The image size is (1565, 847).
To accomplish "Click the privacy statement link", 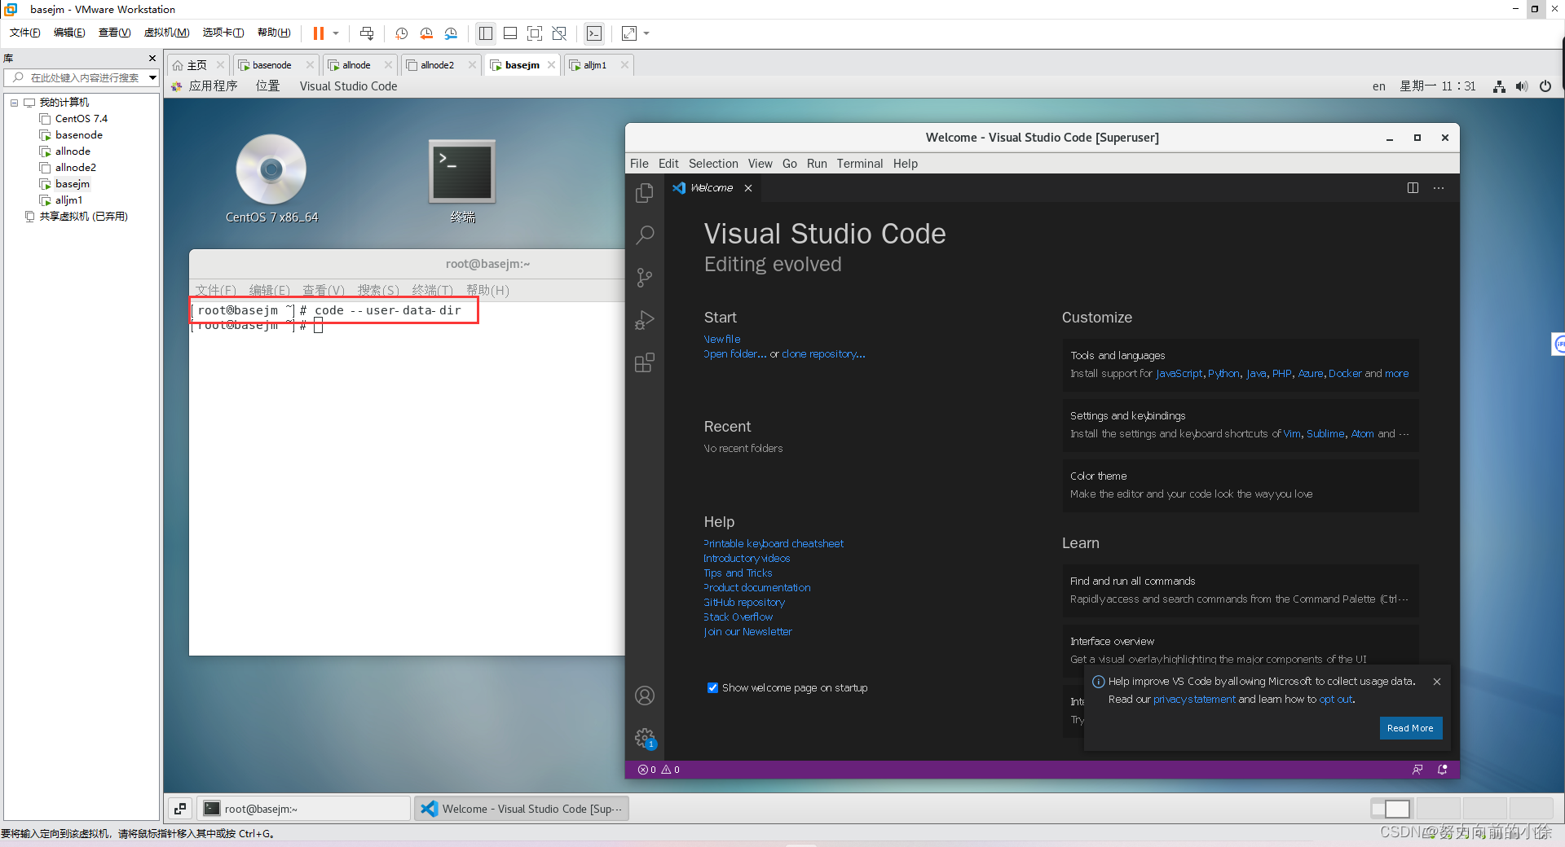I will tap(1194, 700).
